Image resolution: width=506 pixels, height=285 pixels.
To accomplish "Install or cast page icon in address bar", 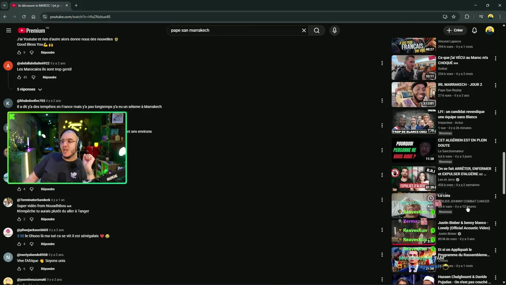I will tap(445, 17).
